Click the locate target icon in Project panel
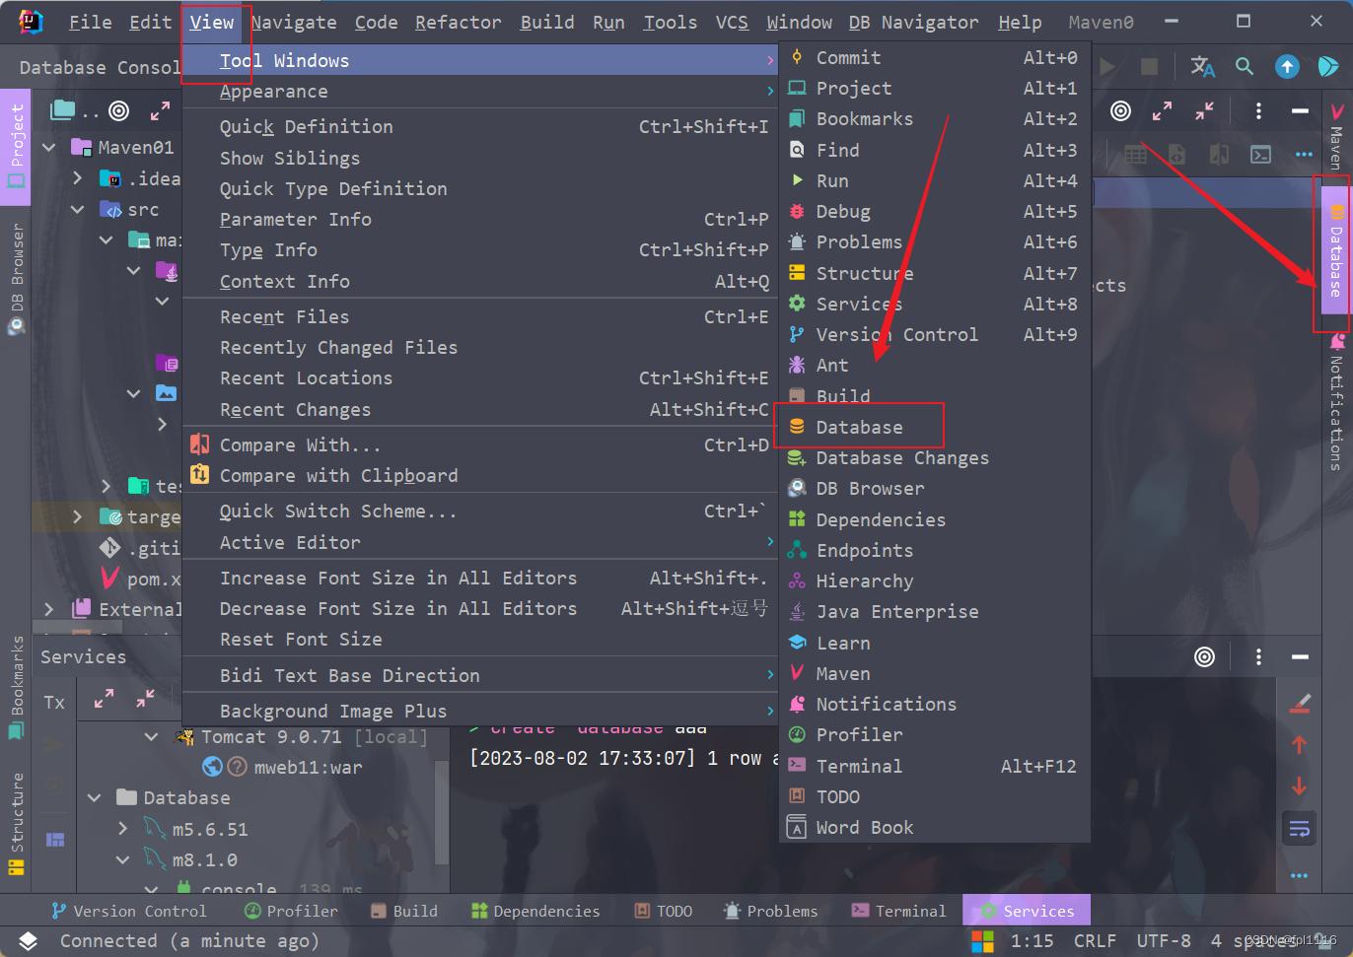The width and height of the screenshot is (1353, 957). (x=118, y=110)
